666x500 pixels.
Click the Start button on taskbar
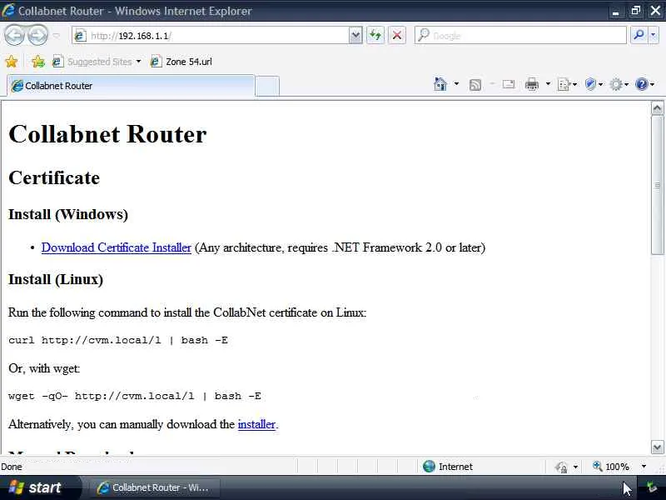[x=35, y=487]
